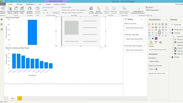Add a Nouvelle colonne

16,10
